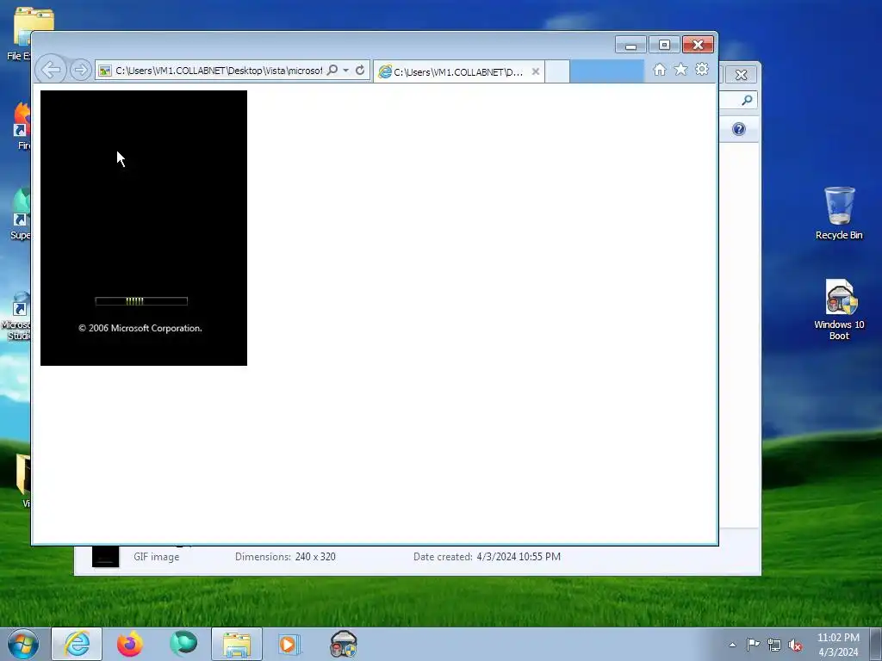Launch Firefox from the taskbar
Viewport: 882px width, 661px height.
[130, 644]
